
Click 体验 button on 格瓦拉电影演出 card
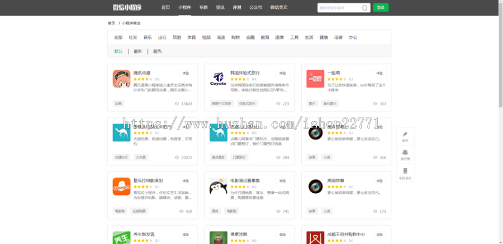[186, 180]
